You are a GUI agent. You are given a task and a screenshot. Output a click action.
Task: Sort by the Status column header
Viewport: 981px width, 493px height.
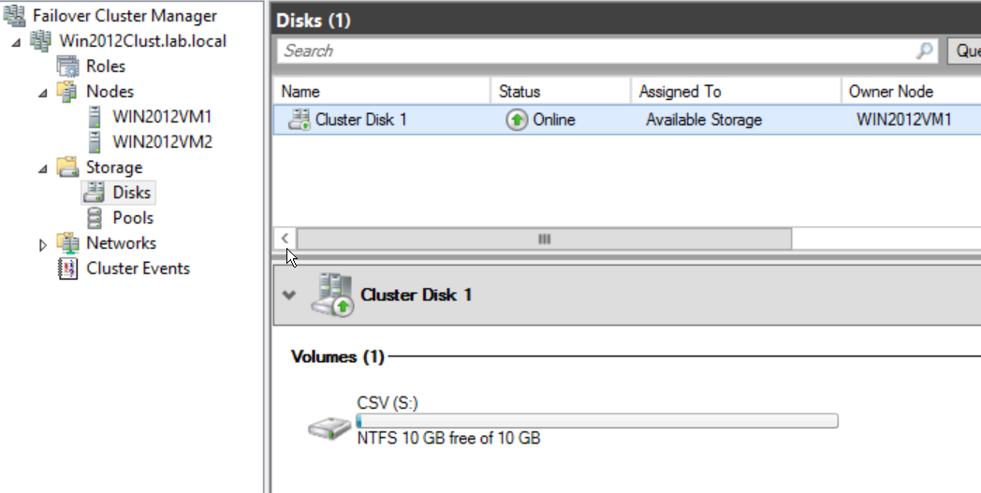click(x=562, y=92)
